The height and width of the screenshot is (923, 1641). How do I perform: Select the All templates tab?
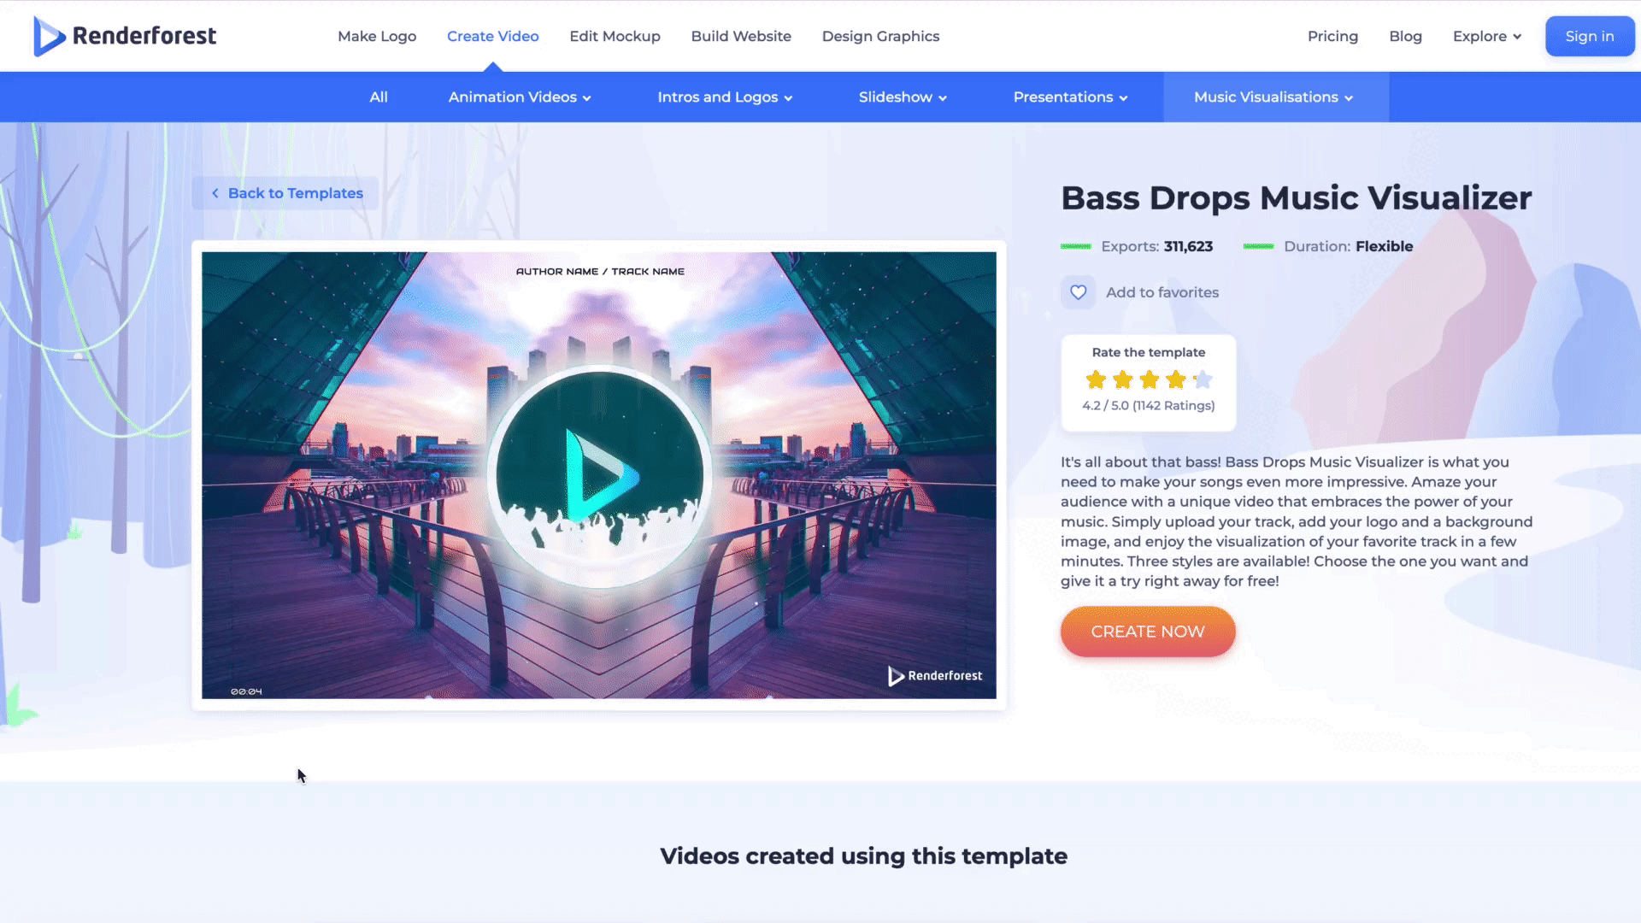pos(378,97)
